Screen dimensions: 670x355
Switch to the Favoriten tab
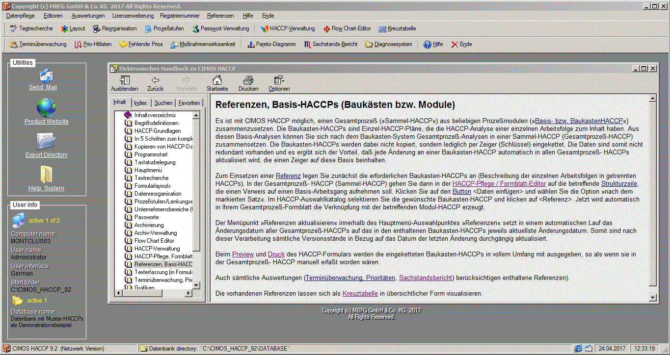(189, 103)
